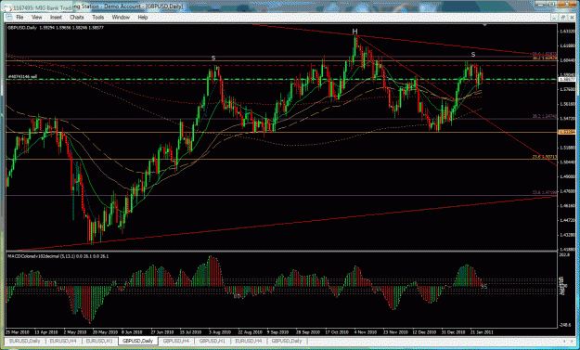Click the chart window icon beside File
This screenshot has width=580, height=350.
click(x=9, y=18)
